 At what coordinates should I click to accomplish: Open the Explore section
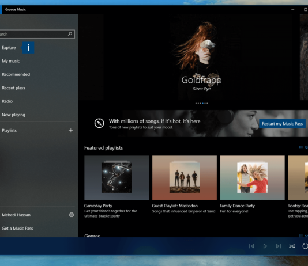point(9,48)
